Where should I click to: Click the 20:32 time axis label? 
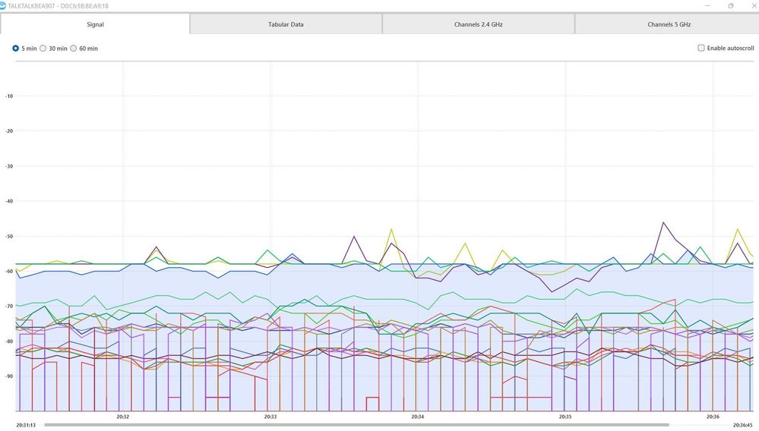tap(122, 417)
